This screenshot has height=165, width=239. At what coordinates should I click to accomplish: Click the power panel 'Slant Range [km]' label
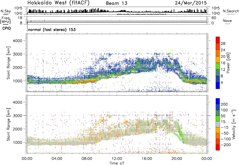[8, 63]
